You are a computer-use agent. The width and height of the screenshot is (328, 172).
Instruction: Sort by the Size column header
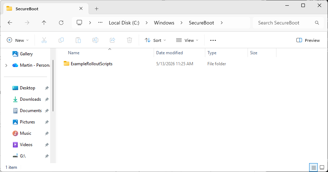point(254,53)
